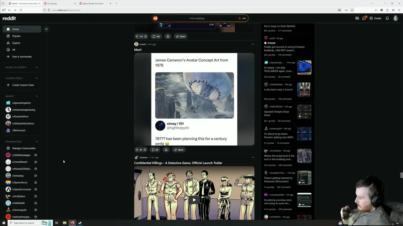
Task: Reload the page using browser refresh
Action: click(21, 10)
